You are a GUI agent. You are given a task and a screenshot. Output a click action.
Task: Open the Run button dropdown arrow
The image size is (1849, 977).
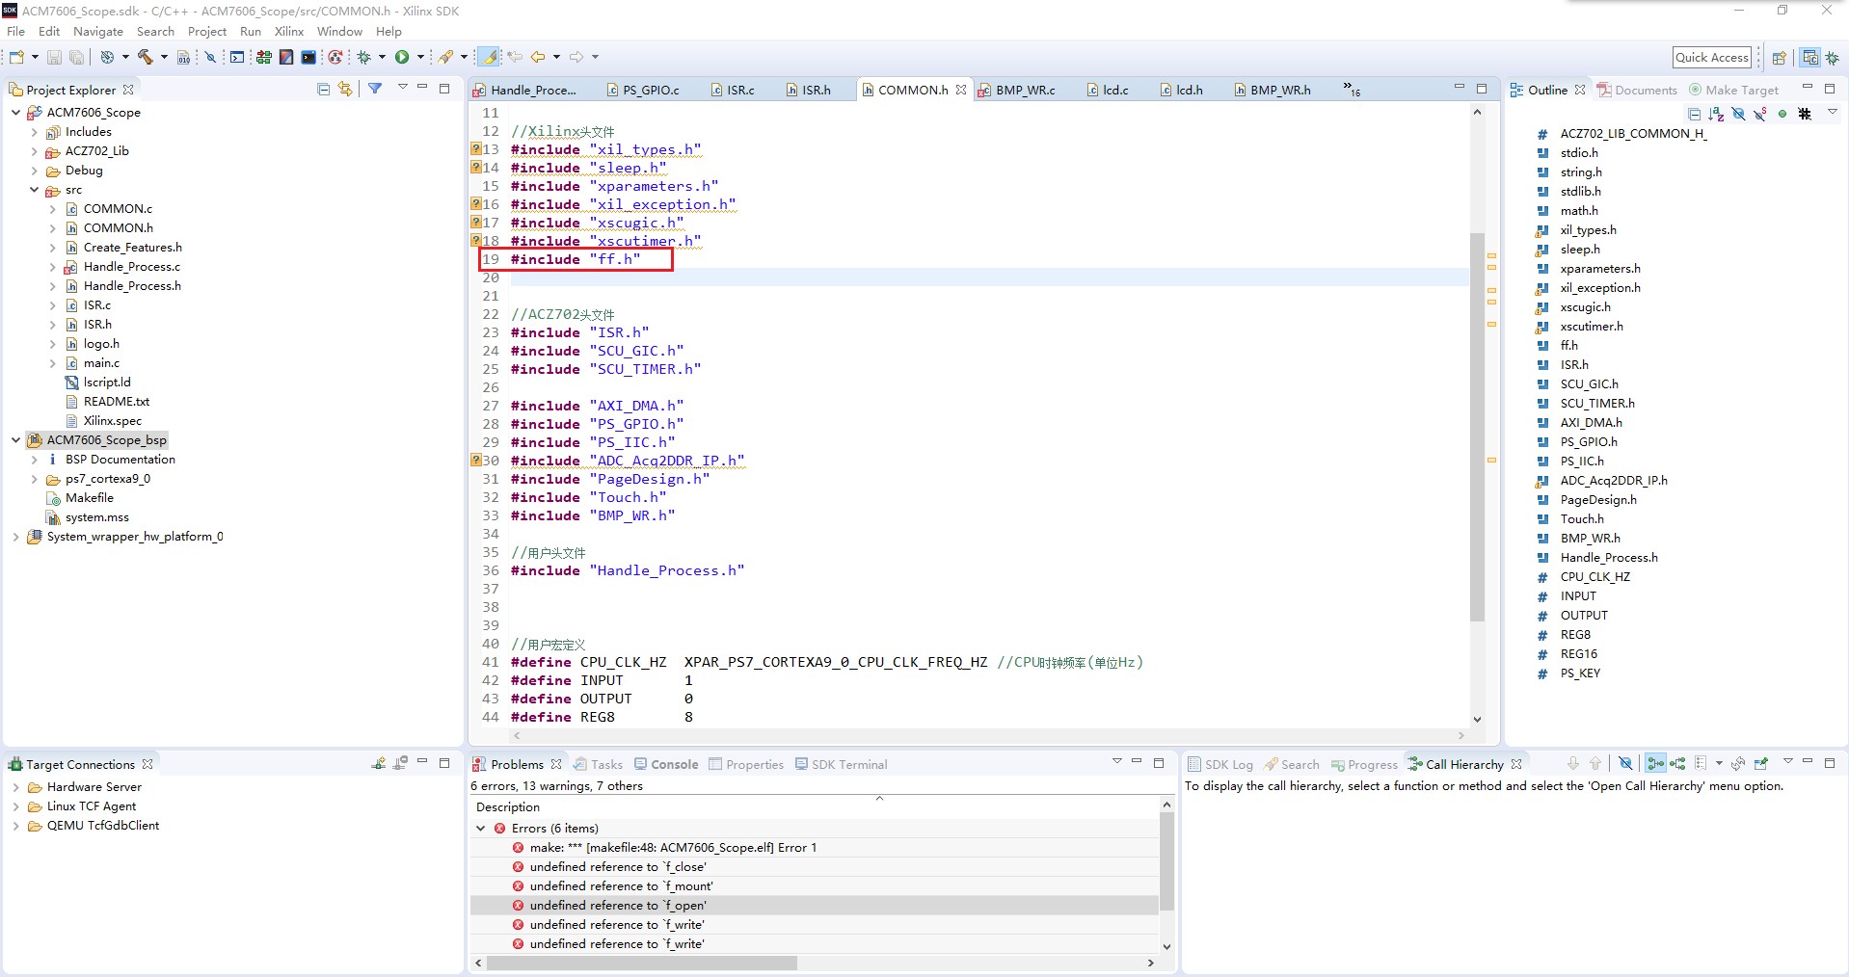click(x=420, y=58)
